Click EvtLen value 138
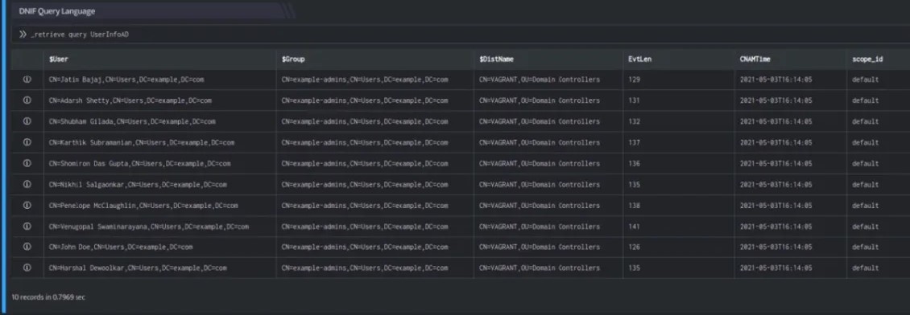 pyautogui.click(x=634, y=206)
